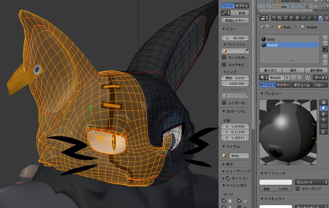The height and width of the screenshot is (208, 329).
Task: Remove material slot with minus button
Action: [x=325, y=43]
